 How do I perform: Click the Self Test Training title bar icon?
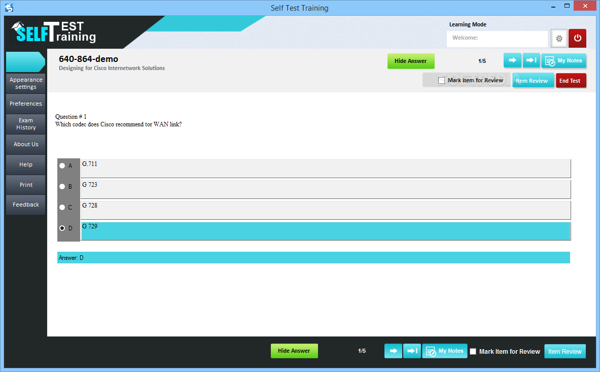pyautogui.click(x=9, y=8)
